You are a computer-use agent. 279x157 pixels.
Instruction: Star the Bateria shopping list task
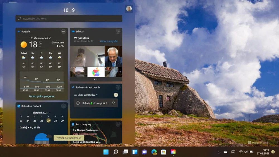pyautogui.click(x=113, y=103)
